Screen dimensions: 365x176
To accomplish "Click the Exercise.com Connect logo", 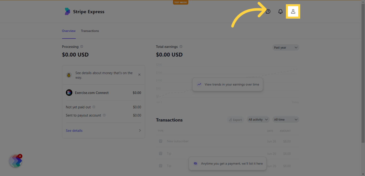I will (69, 93).
